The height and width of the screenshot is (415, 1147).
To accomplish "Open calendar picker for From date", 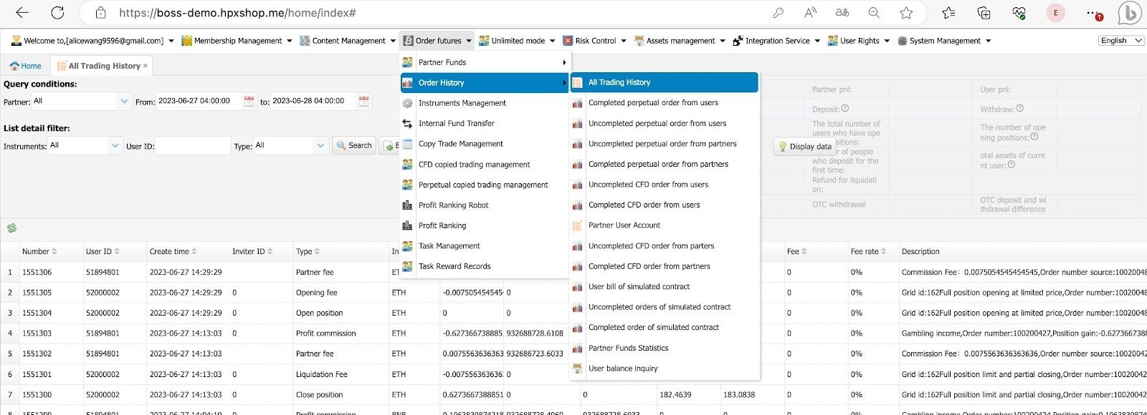I will tap(249, 102).
